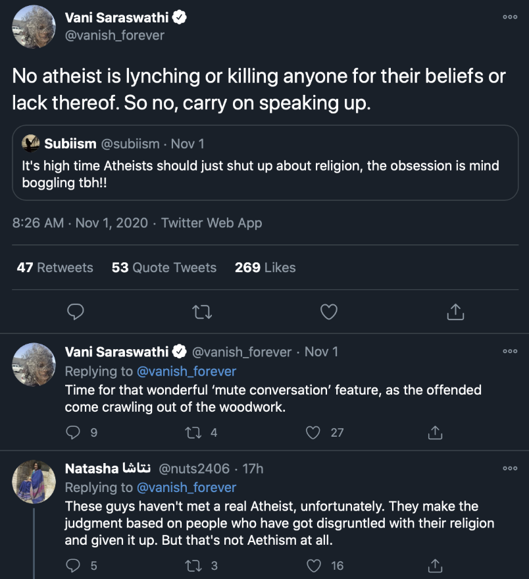
Task: Retweet the main tweet
Action: pos(201,312)
